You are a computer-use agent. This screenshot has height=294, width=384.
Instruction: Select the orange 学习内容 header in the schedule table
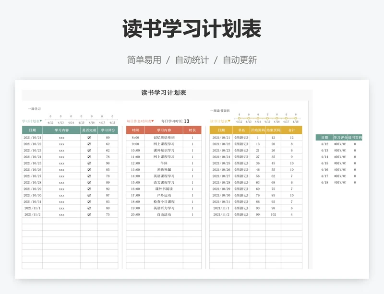tap(164, 130)
